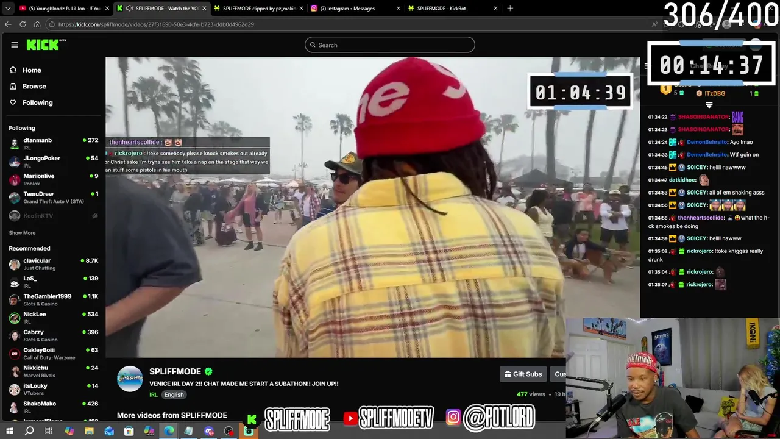Image resolution: width=780 pixels, height=439 pixels.
Task: Open offline KoolinKTV channel
Action: [54, 216]
